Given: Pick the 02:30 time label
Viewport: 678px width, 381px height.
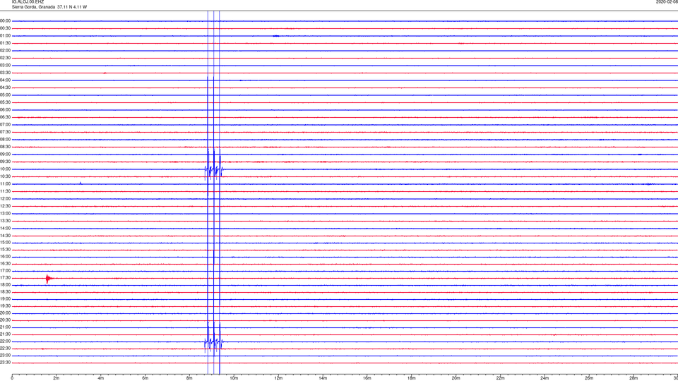Looking at the screenshot, I should [5, 58].
